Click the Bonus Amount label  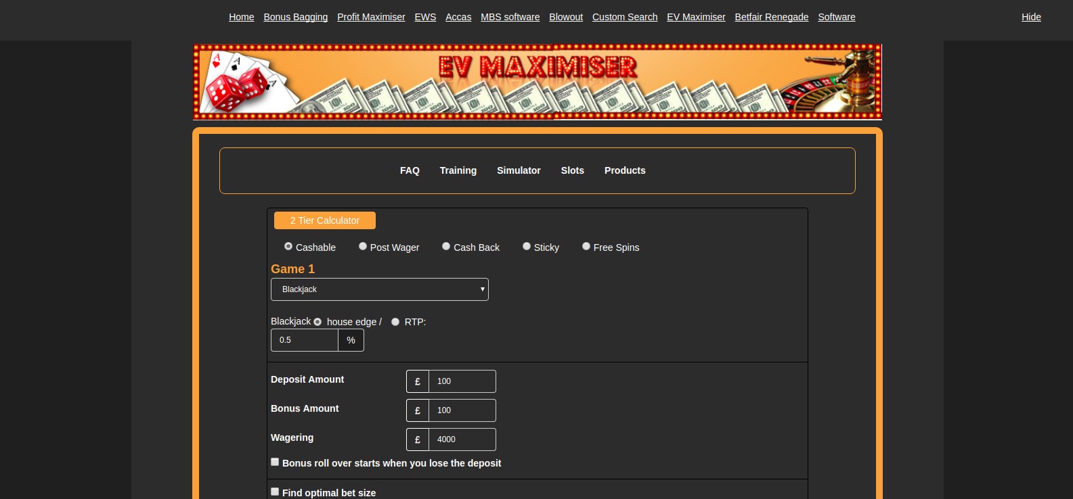point(305,408)
